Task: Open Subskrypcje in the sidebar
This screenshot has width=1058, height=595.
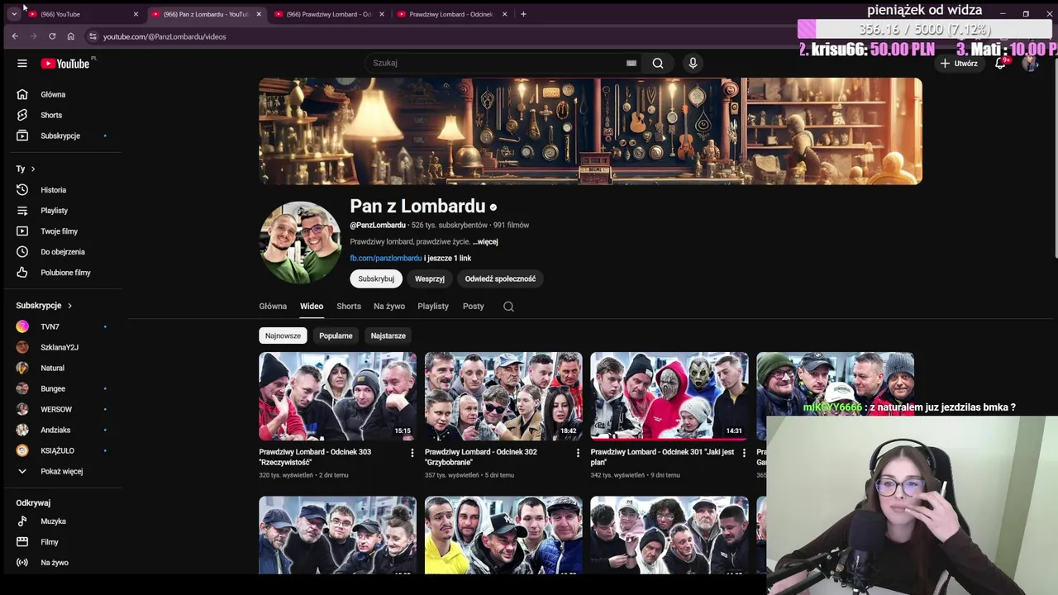Action: (x=61, y=136)
